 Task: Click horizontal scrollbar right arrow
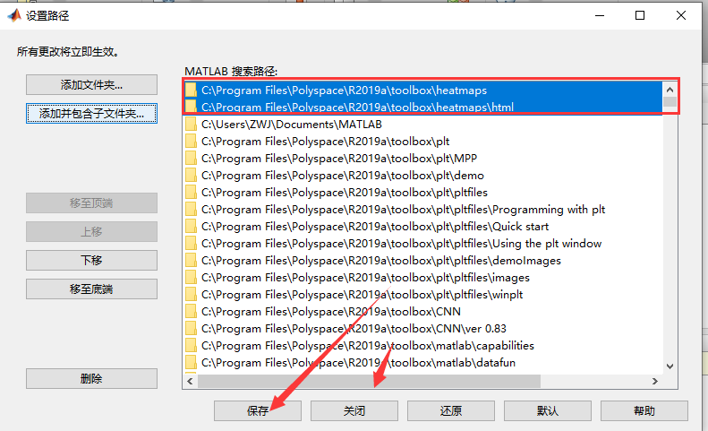pos(655,381)
